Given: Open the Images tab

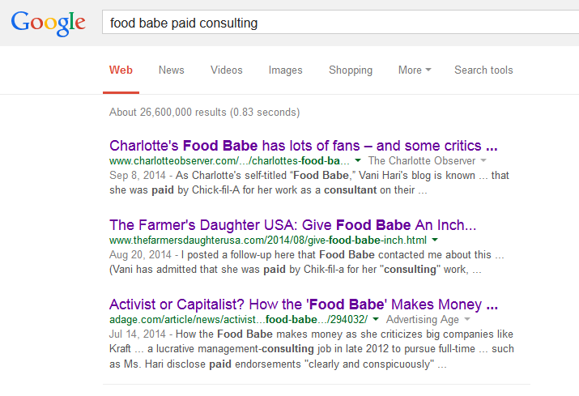Looking at the screenshot, I should pyautogui.click(x=285, y=70).
